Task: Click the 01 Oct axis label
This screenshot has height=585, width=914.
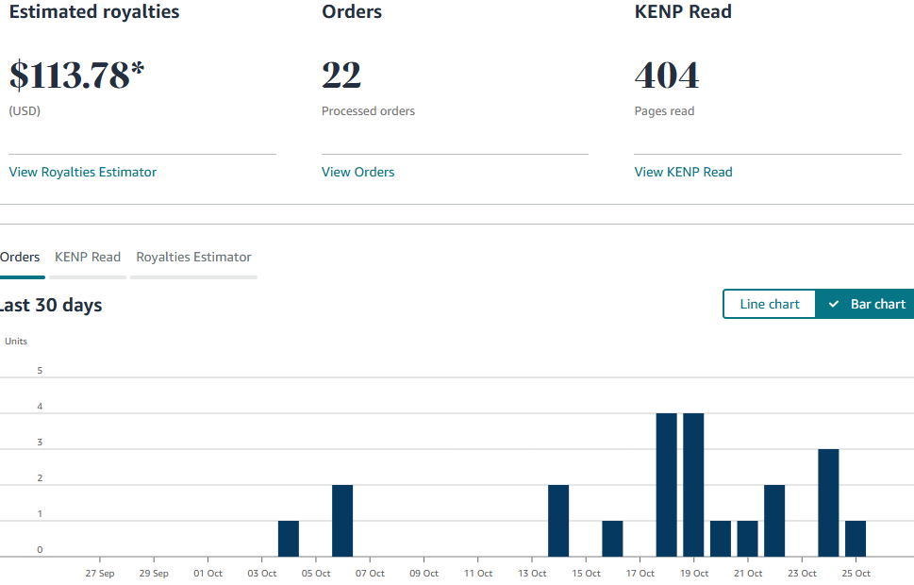Action: (x=208, y=574)
